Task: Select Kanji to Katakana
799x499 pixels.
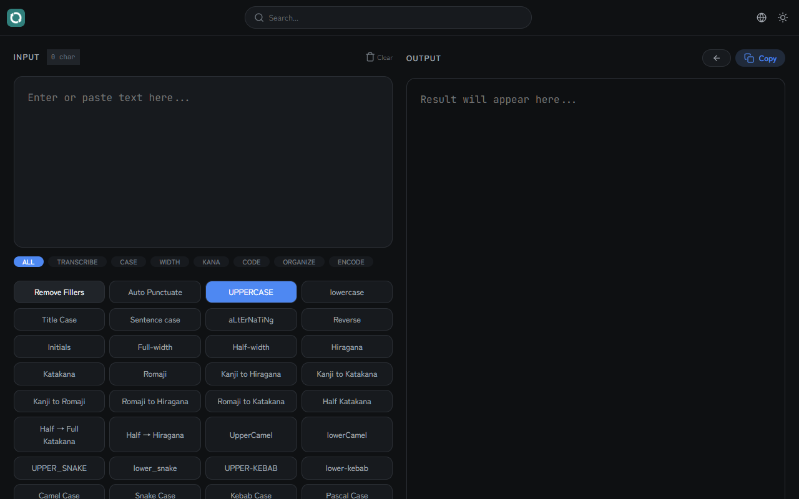Action: pos(347,374)
